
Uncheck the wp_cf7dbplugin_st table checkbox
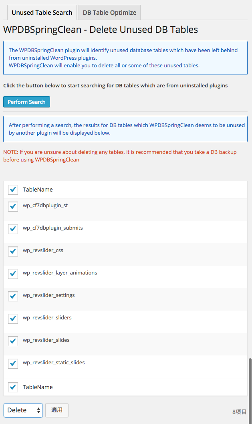coord(13,207)
